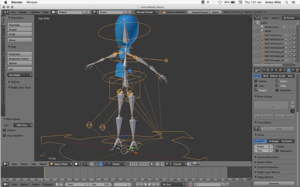Click the RenderLayers icon in outliner
300x187 pixels.
(262, 27)
